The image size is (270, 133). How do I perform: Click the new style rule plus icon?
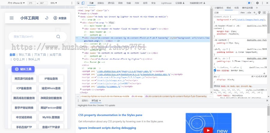click(254, 13)
